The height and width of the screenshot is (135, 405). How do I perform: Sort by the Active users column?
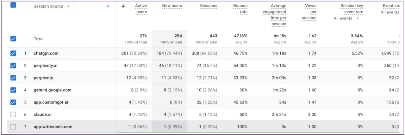coord(141,9)
